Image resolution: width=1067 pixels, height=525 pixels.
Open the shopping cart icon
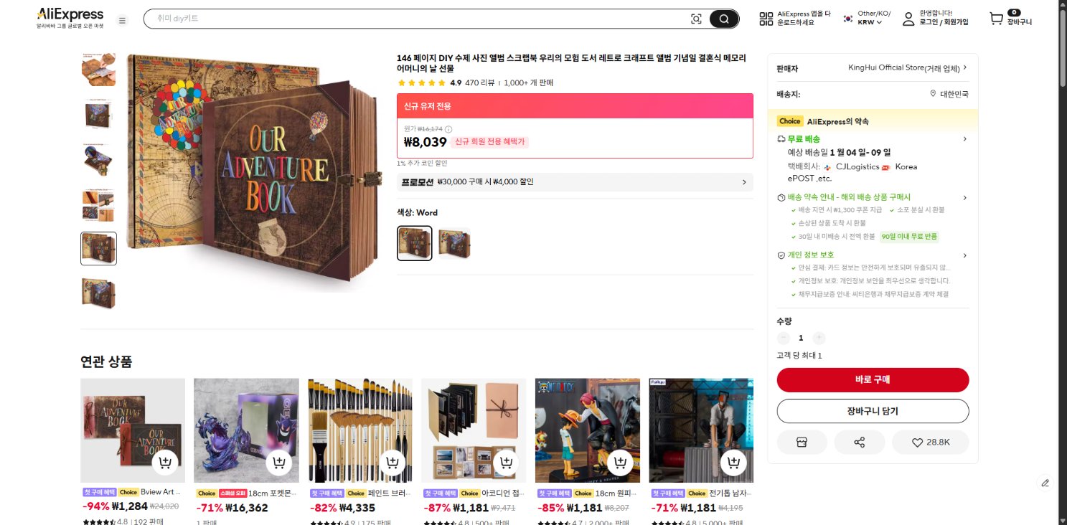tap(996, 19)
